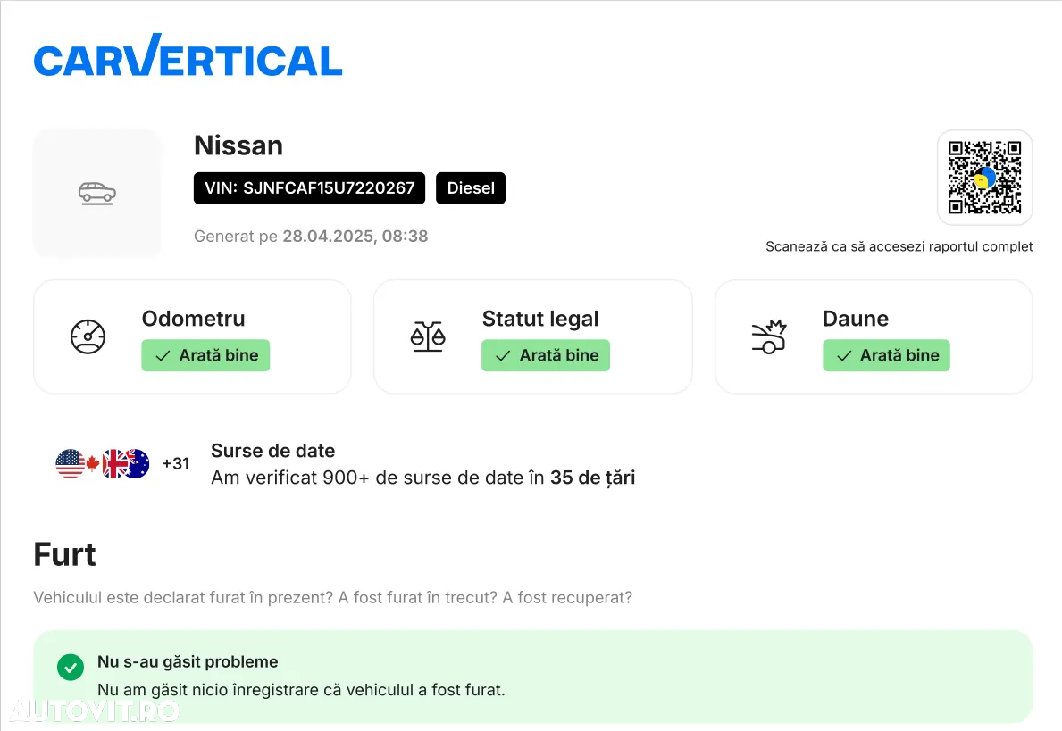Click the +31 more countries indicator
1062x731 pixels.
[176, 464]
